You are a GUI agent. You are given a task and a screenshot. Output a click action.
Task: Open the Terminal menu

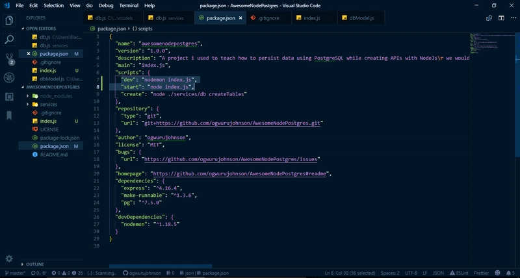tap(128, 5)
